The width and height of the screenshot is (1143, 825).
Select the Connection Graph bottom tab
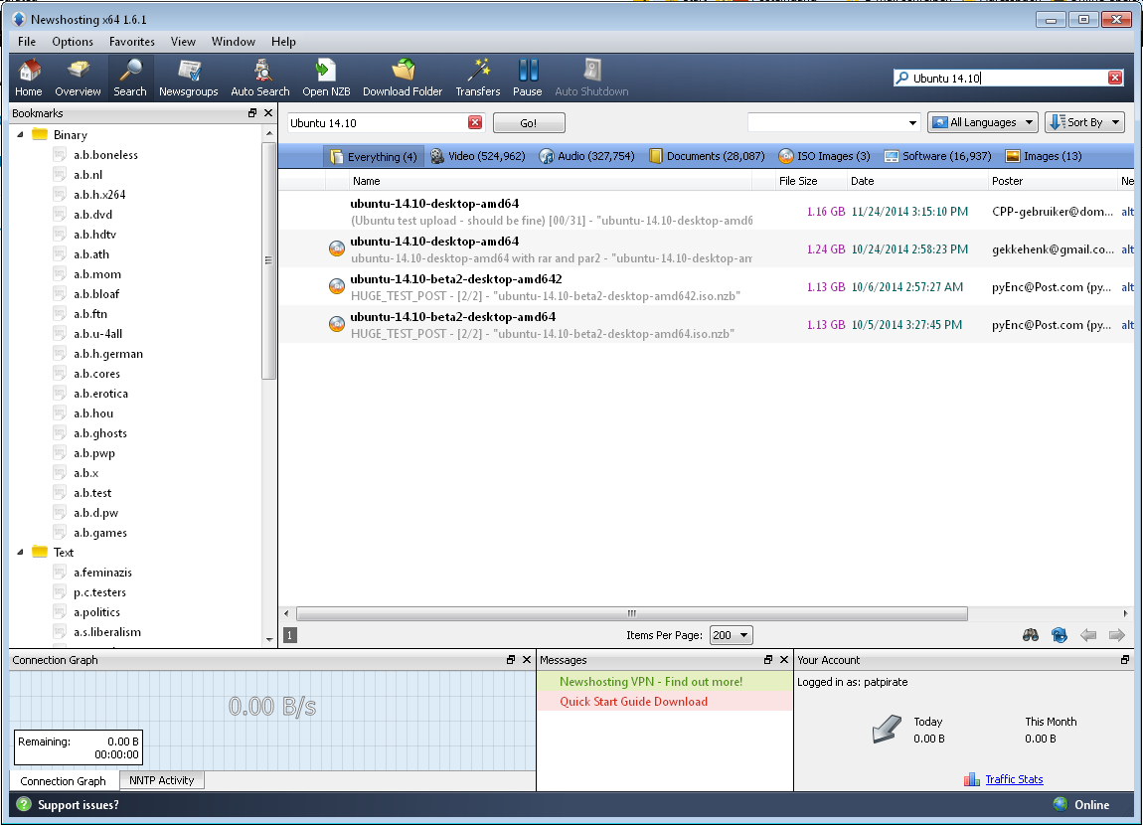coord(64,780)
